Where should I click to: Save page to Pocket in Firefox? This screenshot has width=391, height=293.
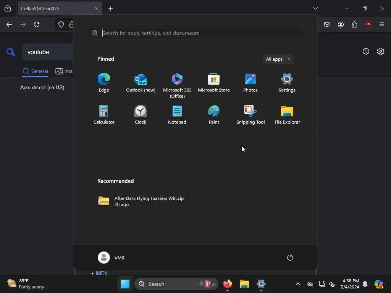click(x=327, y=24)
